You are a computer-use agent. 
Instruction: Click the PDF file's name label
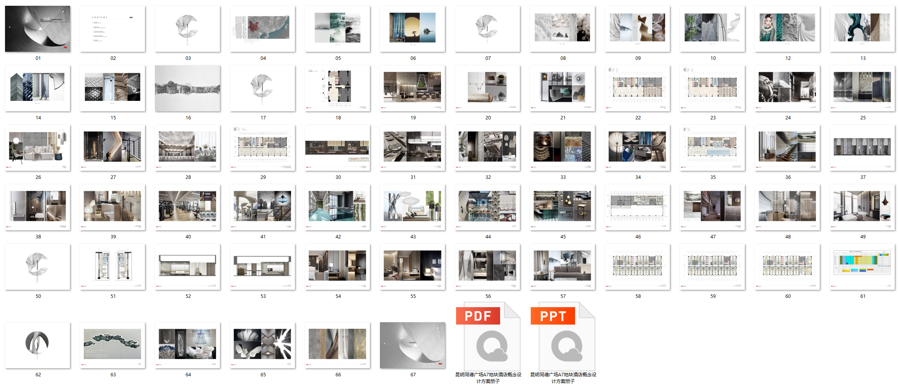[488, 377]
